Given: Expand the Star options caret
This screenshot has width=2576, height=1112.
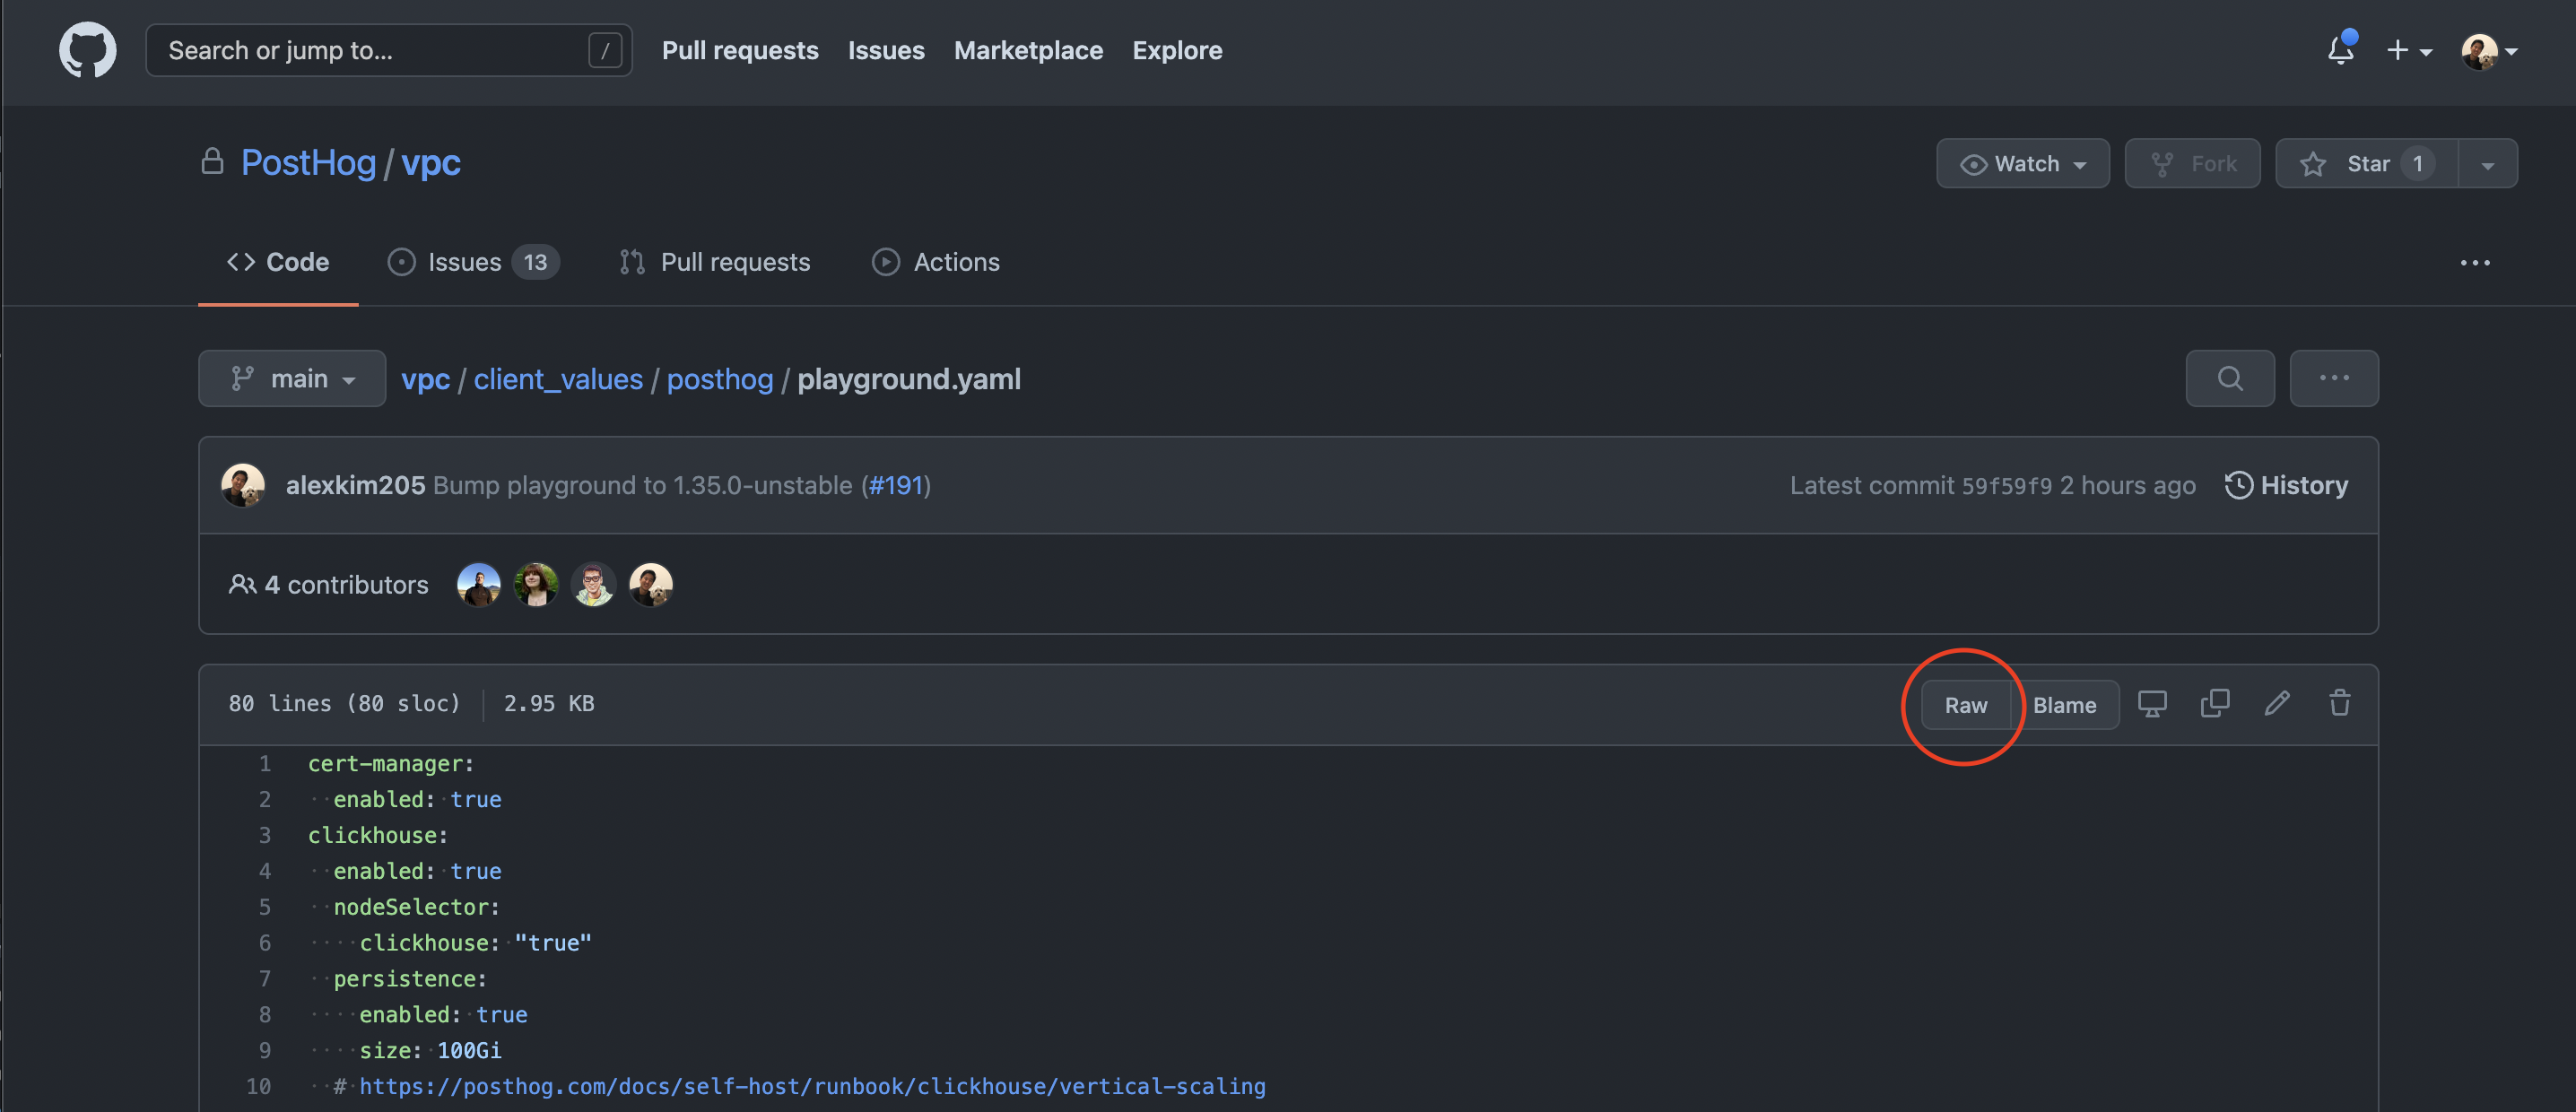Looking at the screenshot, I should coord(2488,163).
